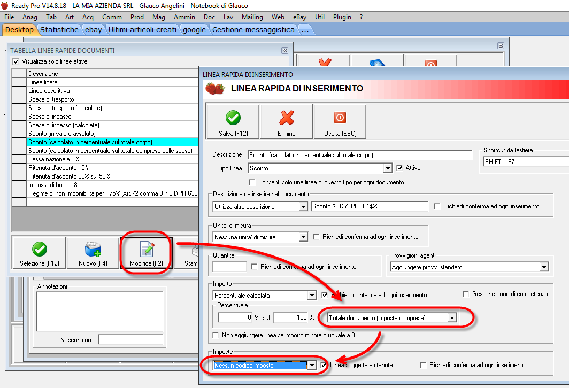Click the Descrizione column header
This screenshot has height=388, width=569.
(x=113, y=74)
